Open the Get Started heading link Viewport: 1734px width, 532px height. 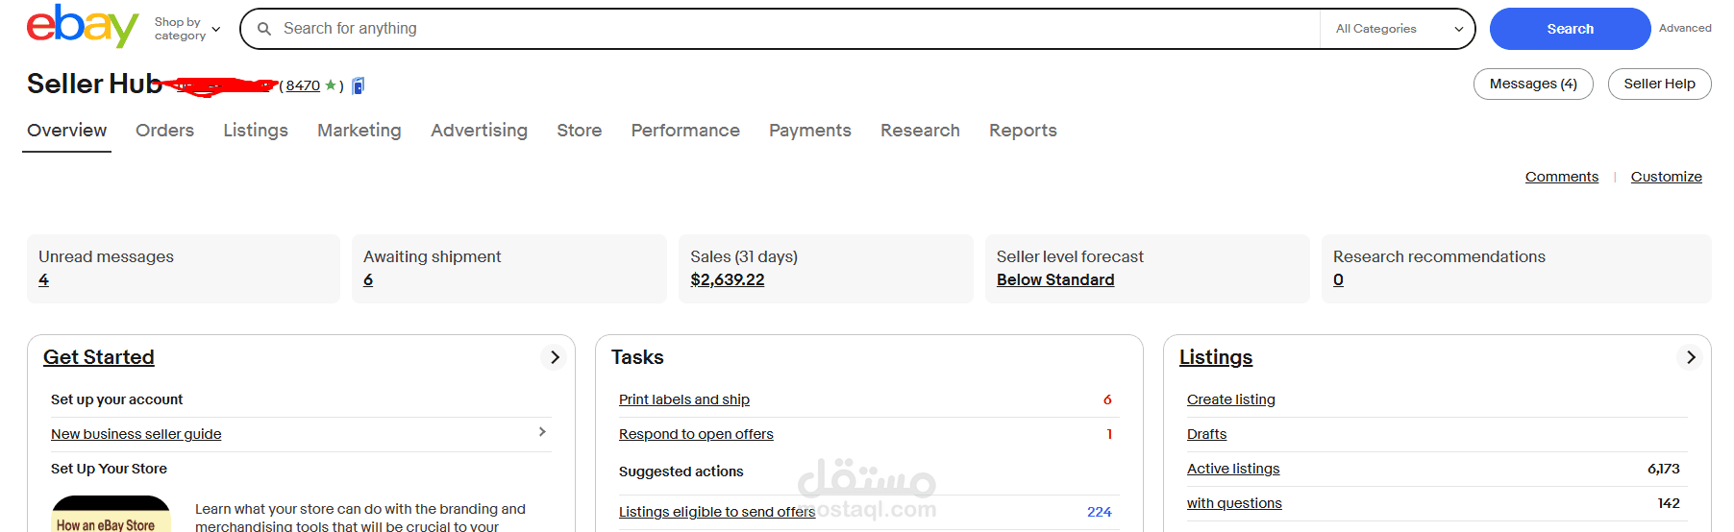click(99, 357)
